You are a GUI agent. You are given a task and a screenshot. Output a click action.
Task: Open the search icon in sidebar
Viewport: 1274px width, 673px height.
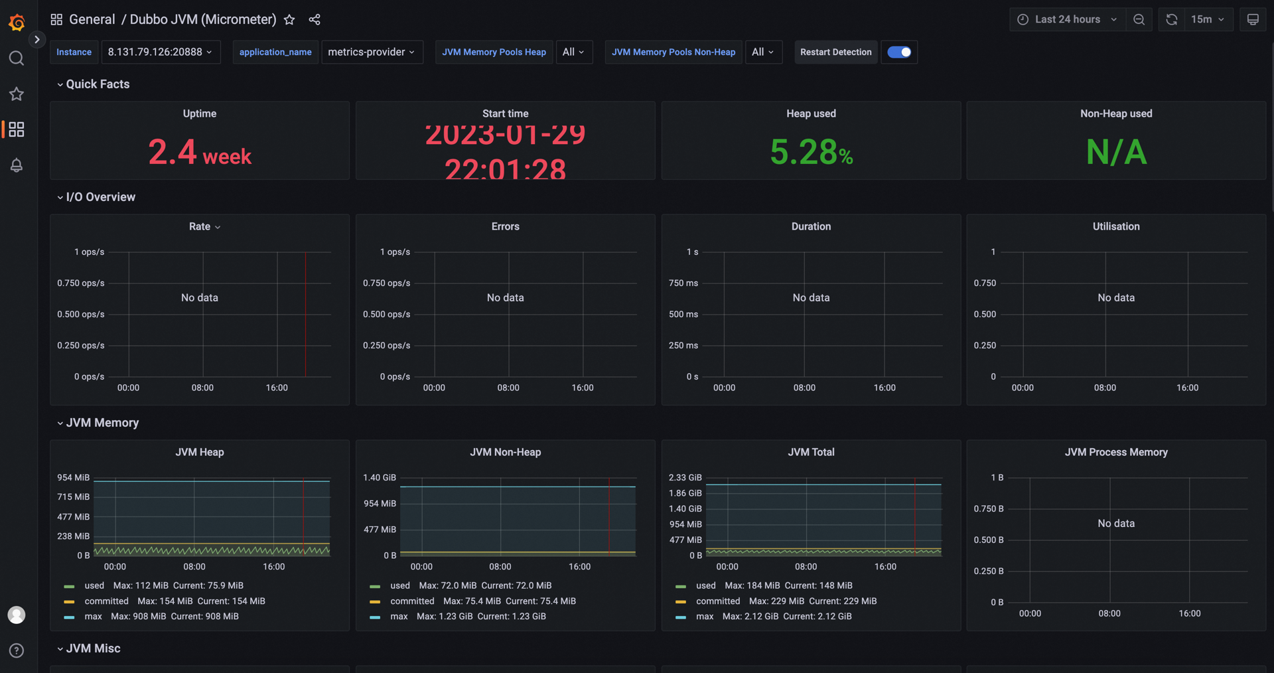point(17,58)
